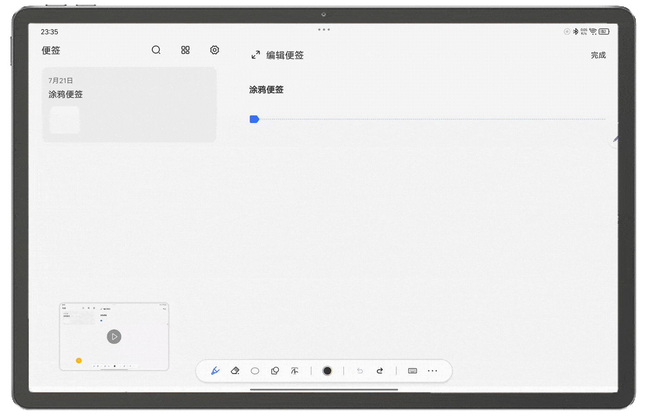Open the 涂鸦便签 note card from list

coord(129,104)
